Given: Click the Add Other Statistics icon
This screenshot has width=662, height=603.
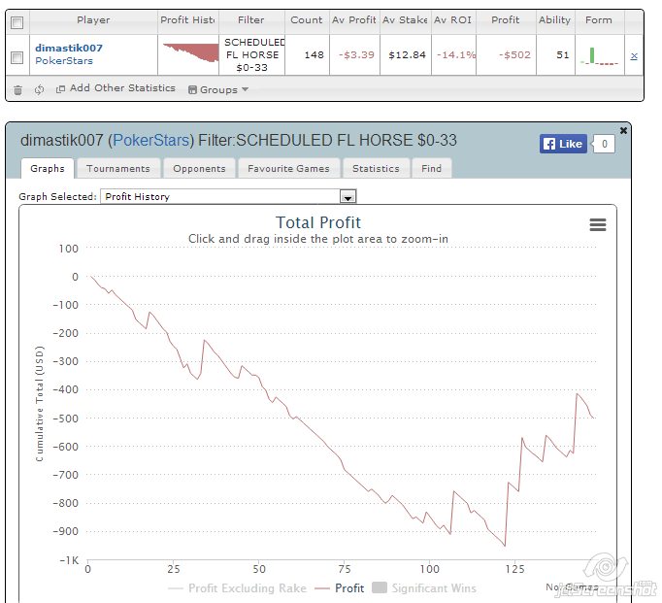Looking at the screenshot, I should [60, 88].
